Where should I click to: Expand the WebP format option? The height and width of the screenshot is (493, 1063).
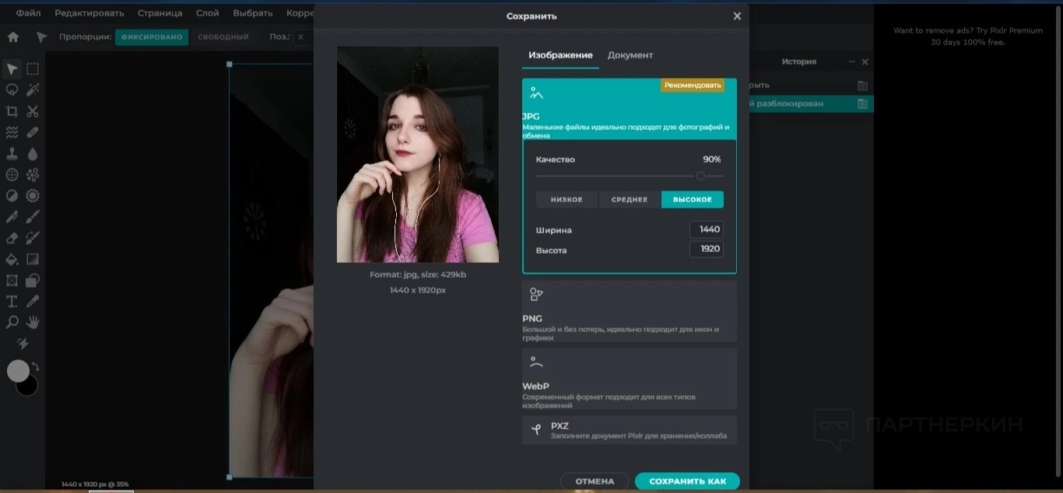pos(629,379)
